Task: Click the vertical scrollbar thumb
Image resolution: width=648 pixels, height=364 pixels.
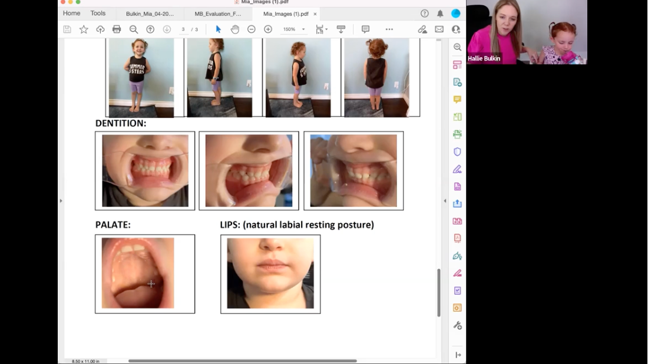Action: pyautogui.click(x=439, y=293)
